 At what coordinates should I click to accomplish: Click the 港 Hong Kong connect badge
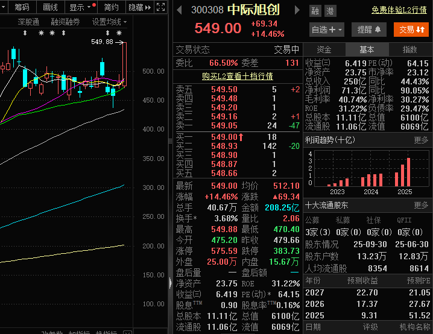[330, 11]
